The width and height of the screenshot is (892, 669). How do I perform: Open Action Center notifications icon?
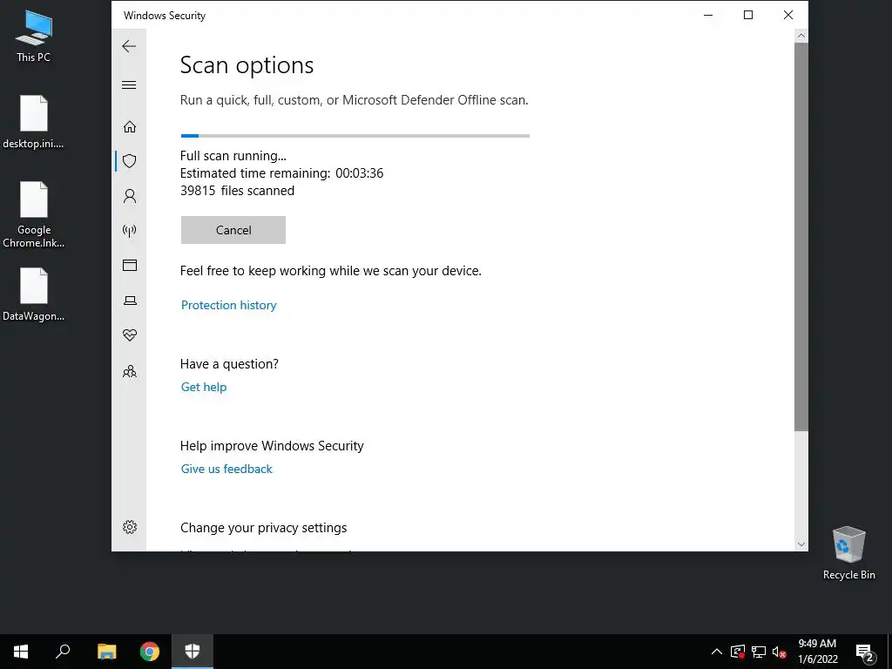tap(864, 652)
